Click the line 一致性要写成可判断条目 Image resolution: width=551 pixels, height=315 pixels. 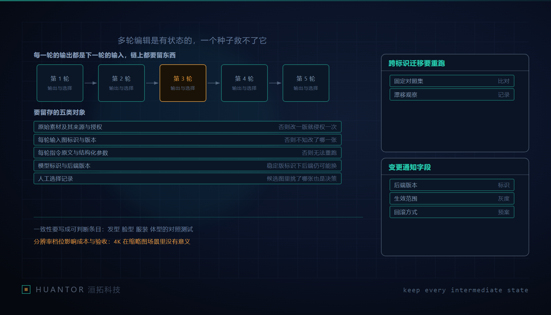[113, 229]
